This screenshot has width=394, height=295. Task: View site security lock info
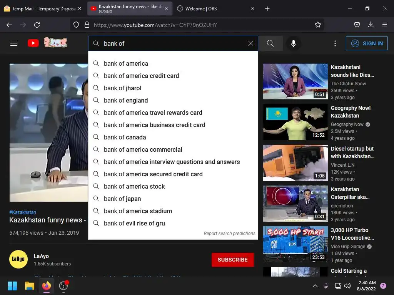[87, 25]
